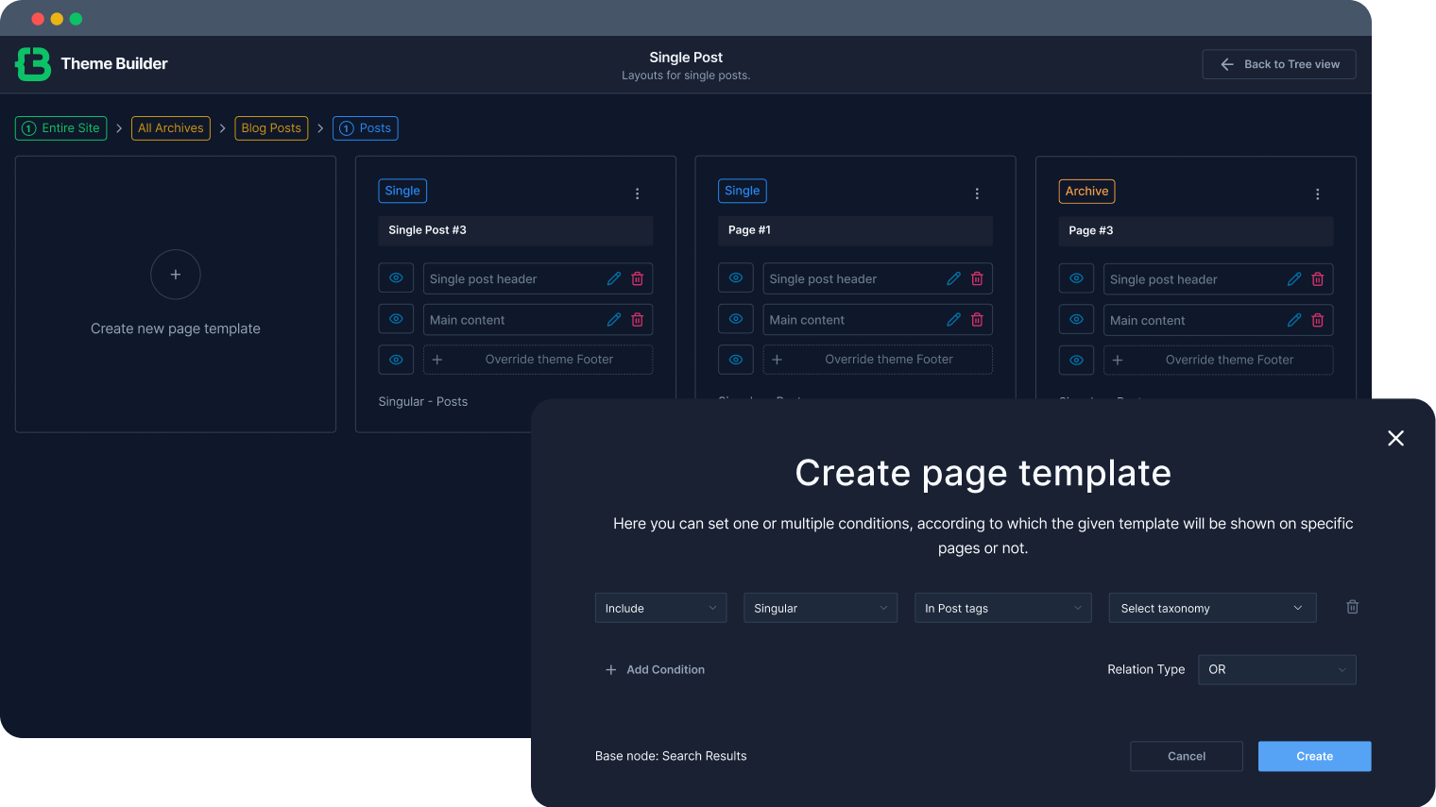Click Single tag on Page #1 card
Image resolution: width=1436 pixels, height=807 pixels.
pyautogui.click(x=743, y=191)
